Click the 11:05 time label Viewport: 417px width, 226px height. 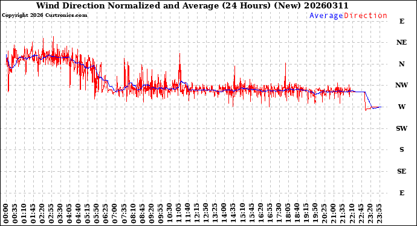(x=179, y=213)
